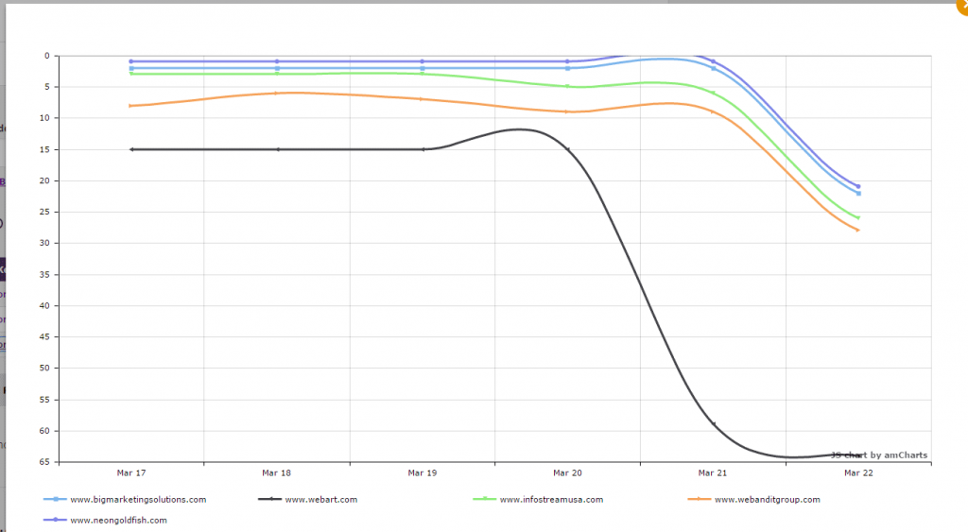Click the 30 value on vertical axis
Viewport: 968px width, 532px height.
tap(44, 243)
